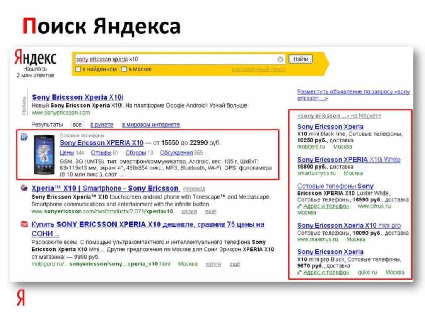Click the favicon beside Xperia X10 Smartphone result
425x319 pixels.
[24, 188]
